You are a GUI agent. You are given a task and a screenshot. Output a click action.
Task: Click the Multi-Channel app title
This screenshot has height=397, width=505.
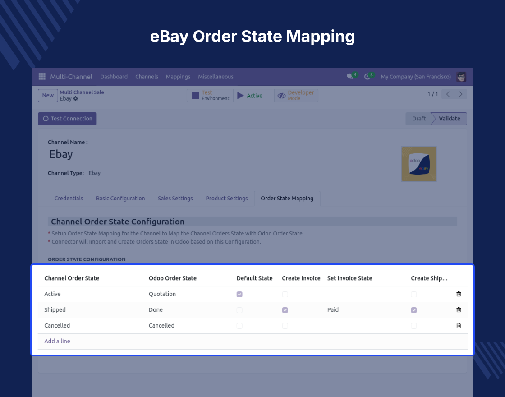tap(71, 77)
